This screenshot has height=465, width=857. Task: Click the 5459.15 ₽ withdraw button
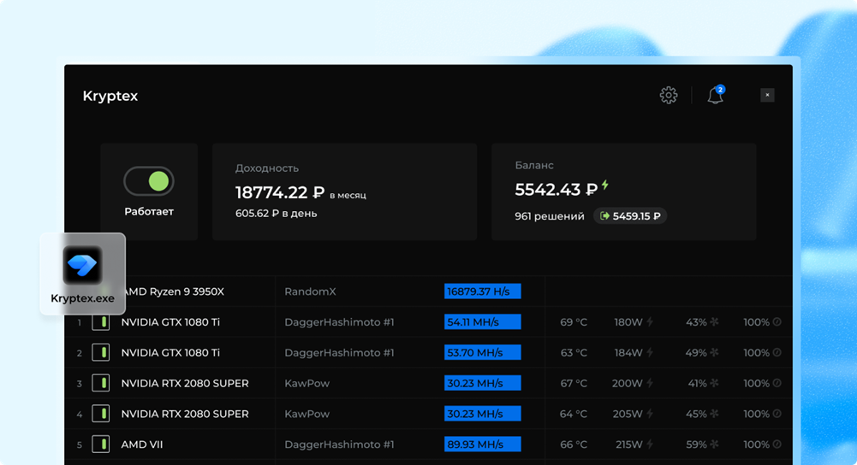coord(630,216)
